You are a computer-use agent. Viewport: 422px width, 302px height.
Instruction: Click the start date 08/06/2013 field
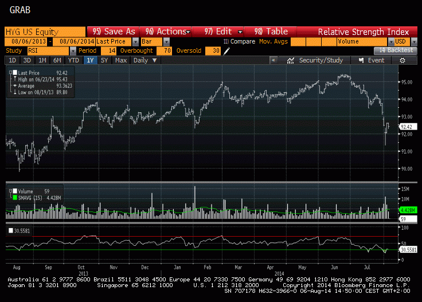26,42
